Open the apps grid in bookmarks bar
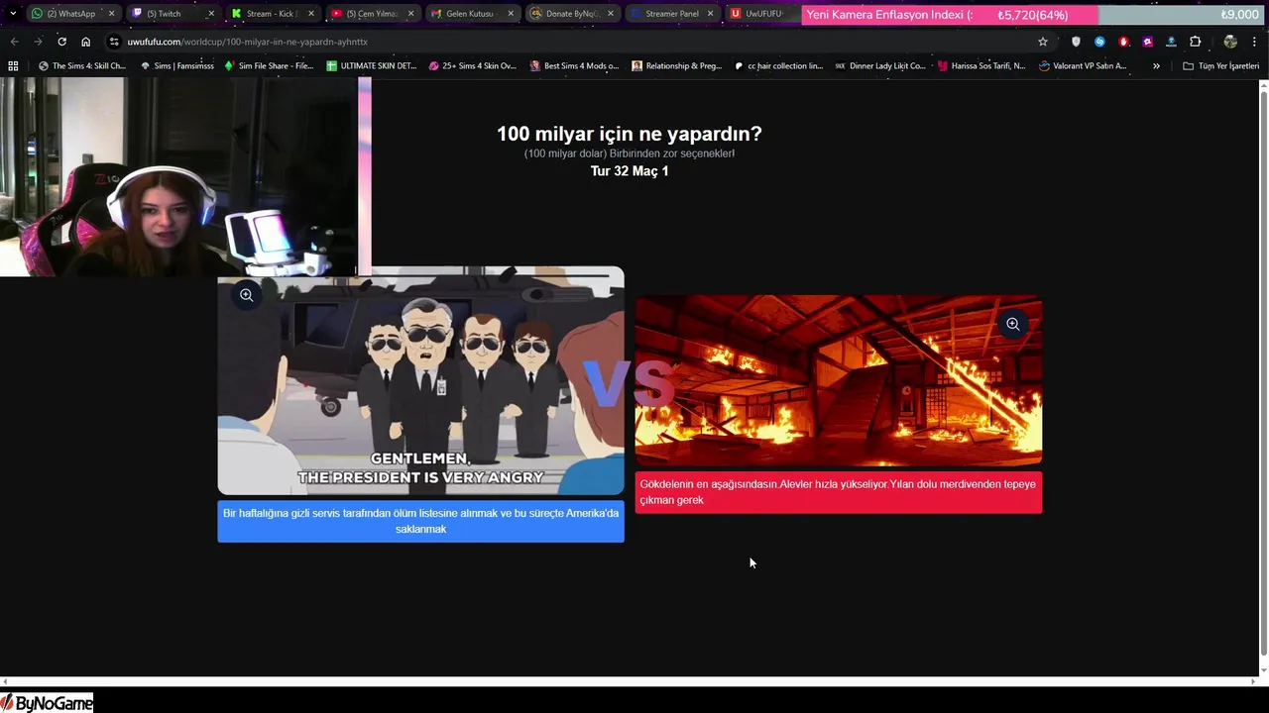Viewport: 1269px width, 713px height. pyautogui.click(x=13, y=66)
